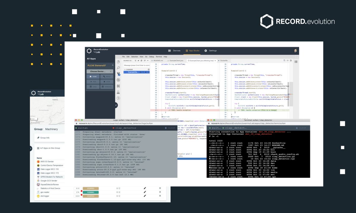The height and width of the screenshot is (213, 356).
Task: Click the Google GCS Sender app icon
Action: [38, 180]
